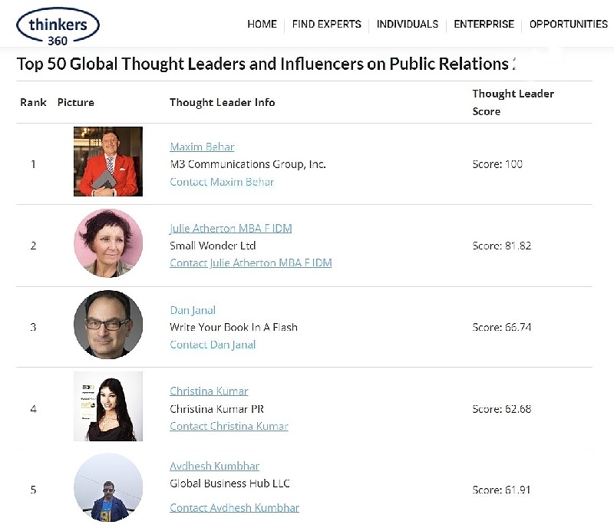Image resolution: width=614 pixels, height=528 pixels.
Task: View Maxim Behar's profile photo
Action: coord(108,161)
